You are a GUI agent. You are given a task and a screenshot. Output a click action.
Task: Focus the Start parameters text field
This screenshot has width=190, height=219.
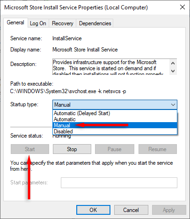(119, 182)
